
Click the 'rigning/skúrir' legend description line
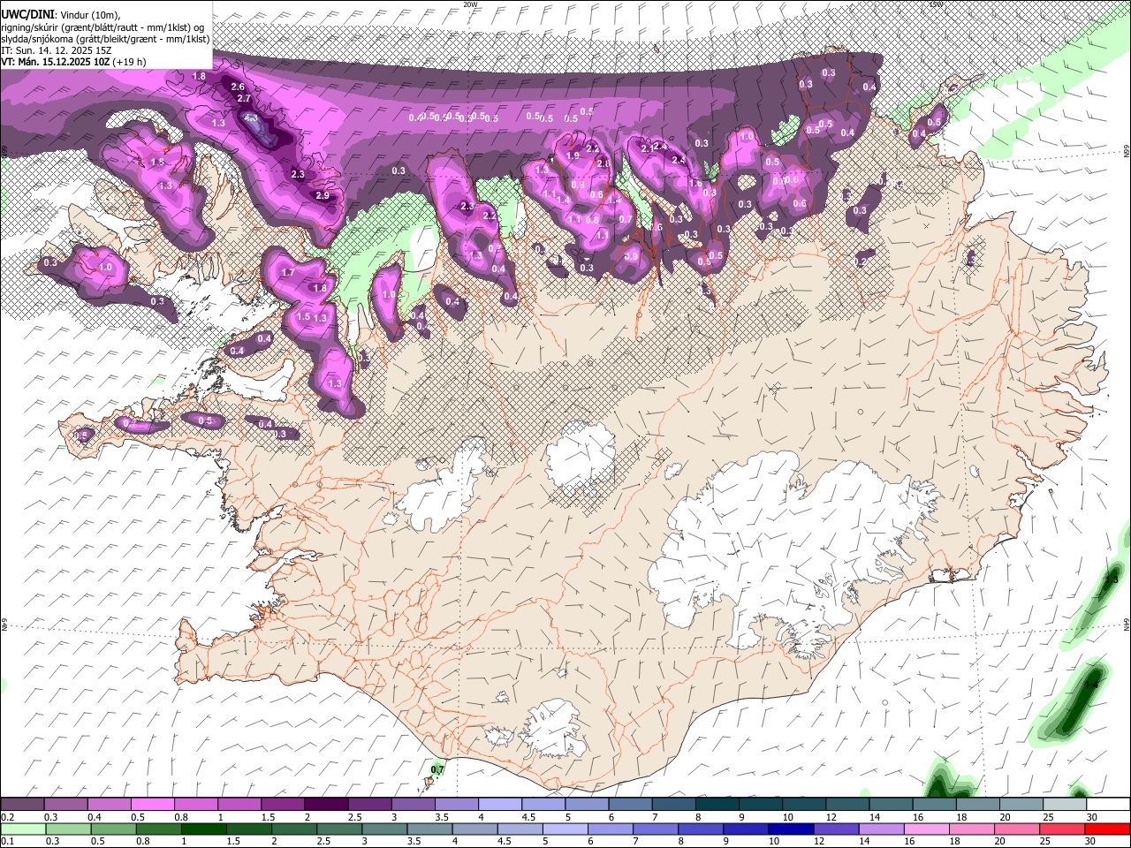(x=103, y=27)
